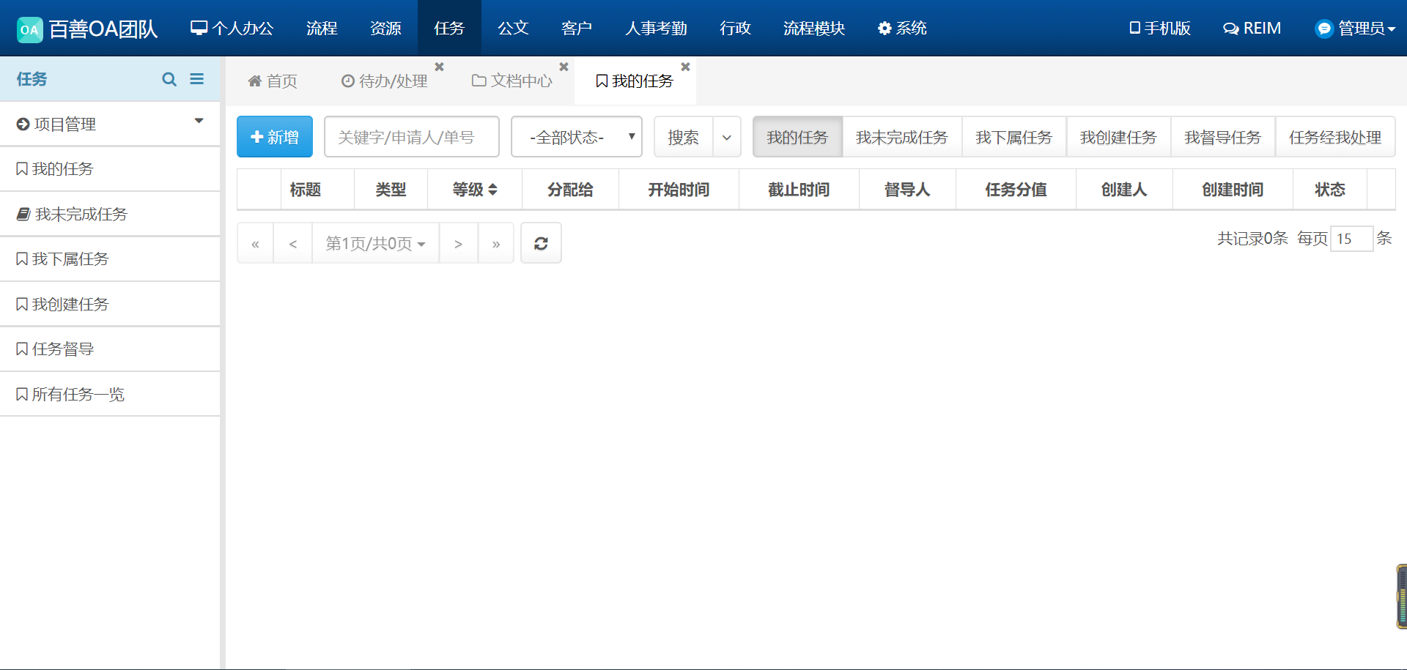This screenshot has height=670, width=1407.
Task: Switch to the 首页 tab
Action: (x=273, y=81)
